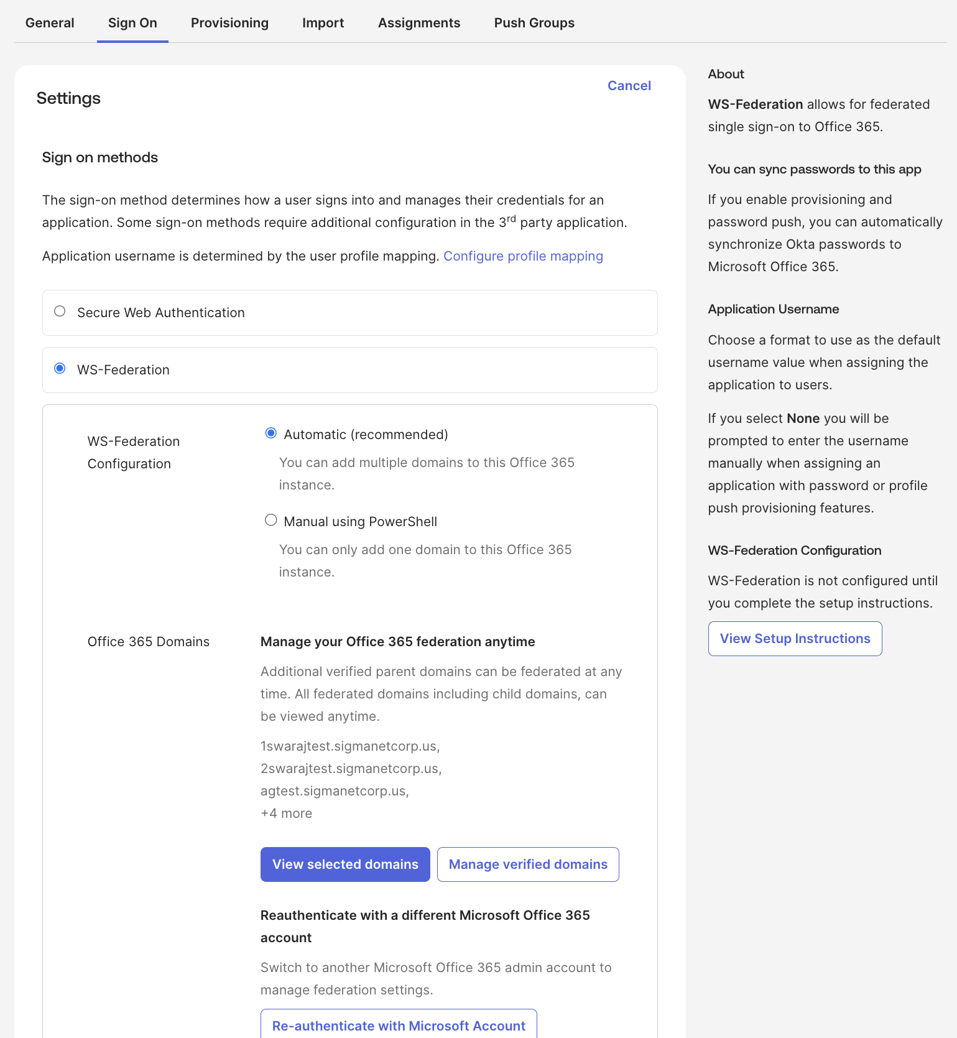Open the Import tab
957x1038 pixels.
click(x=323, y=23)
